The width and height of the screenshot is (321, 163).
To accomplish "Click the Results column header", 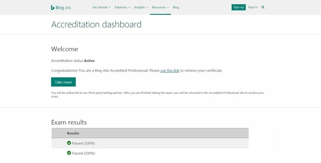I will (73, 133).
